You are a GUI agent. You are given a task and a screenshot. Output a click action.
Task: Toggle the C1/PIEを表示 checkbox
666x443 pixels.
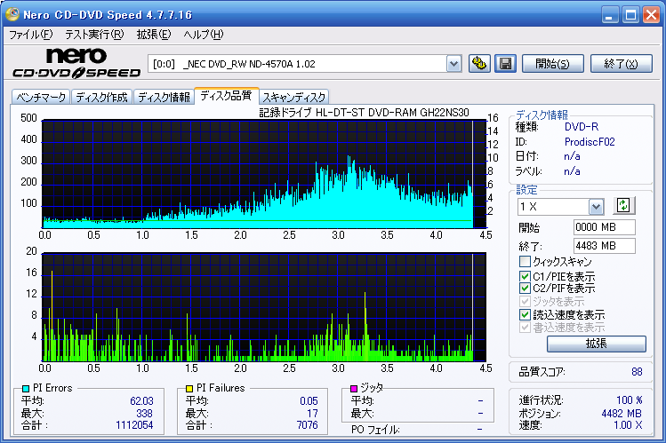pos(525,276)
